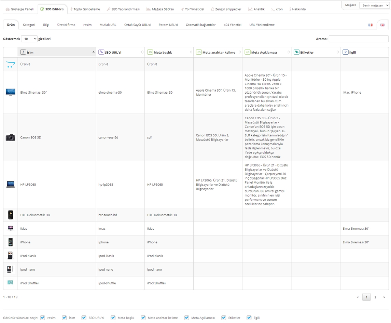391x323 pixels.
Task: Sort by the Etiketler column
Action: (x=316, y=52)
